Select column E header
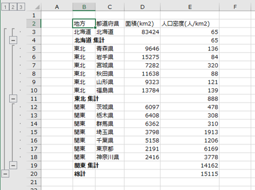Viewport: 255px width, 190px height. 190,7
